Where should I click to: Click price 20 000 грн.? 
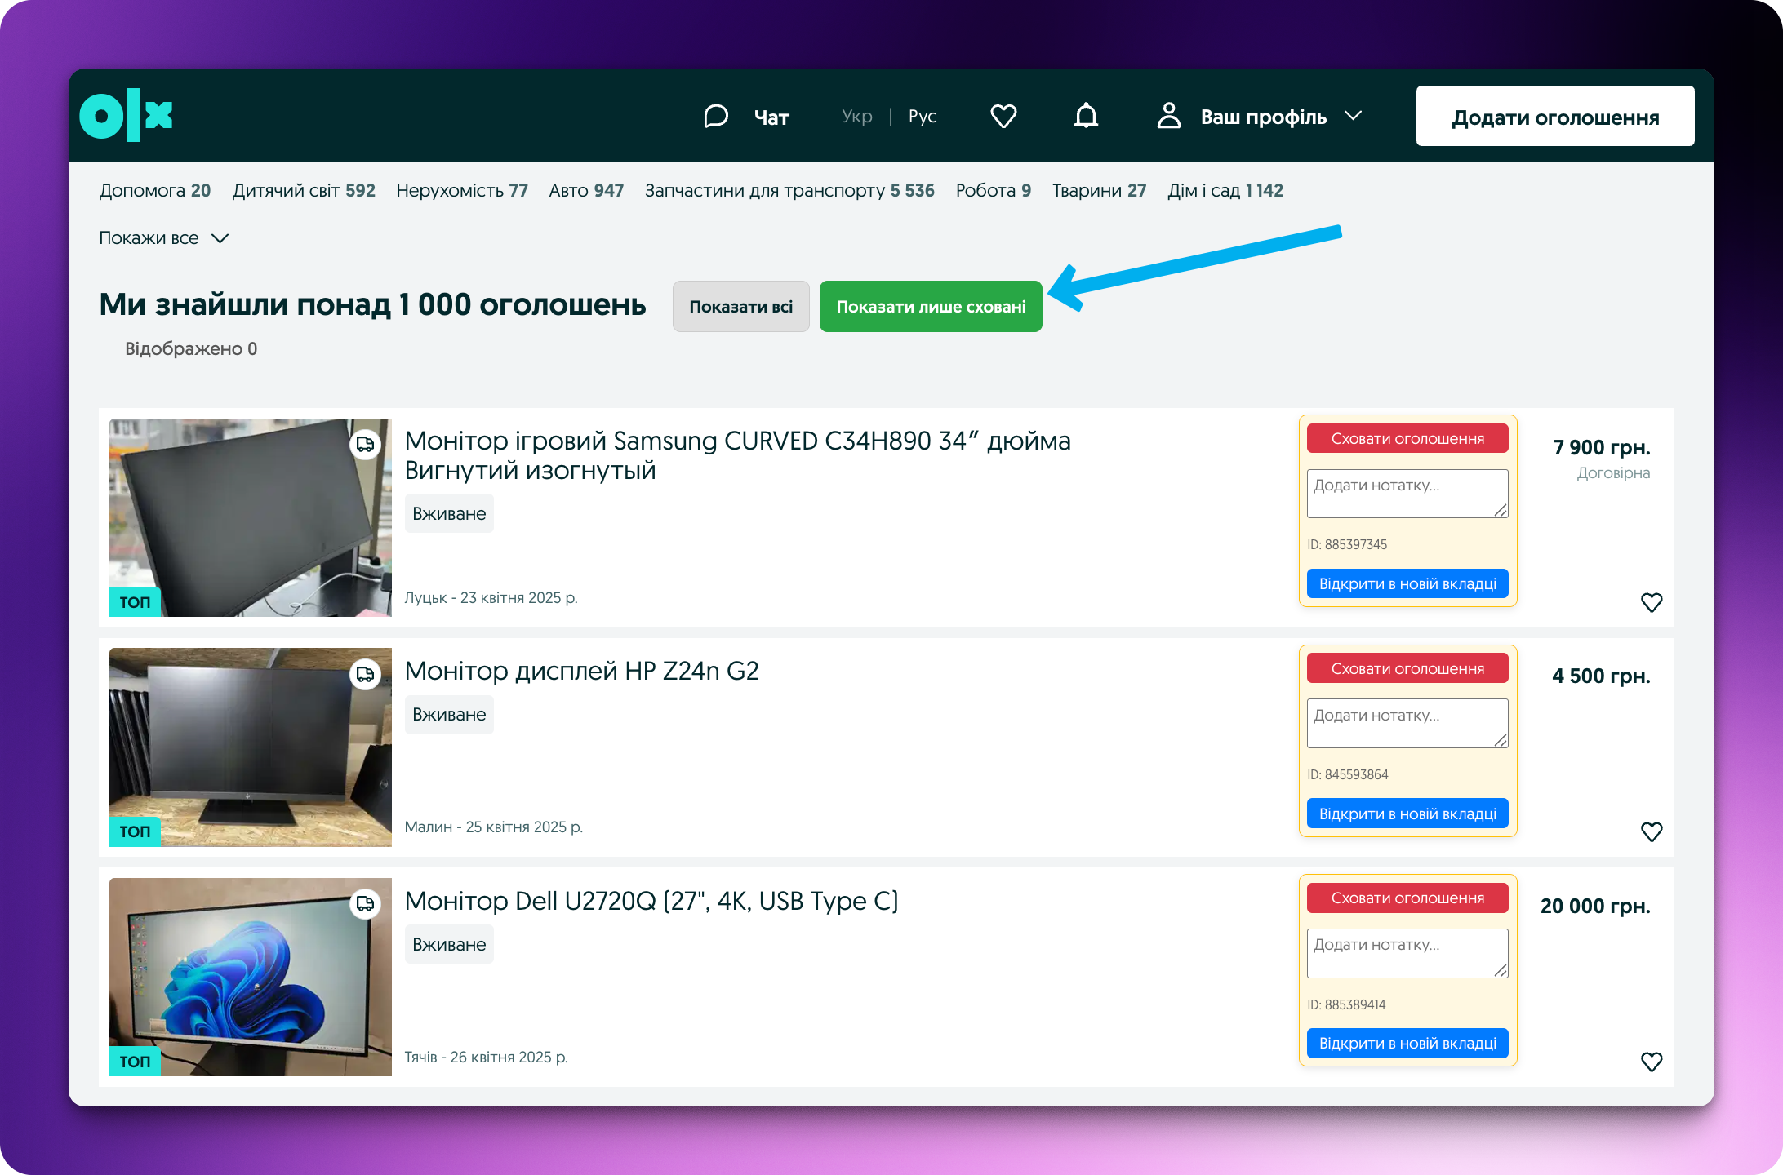tap(1595, 907)
